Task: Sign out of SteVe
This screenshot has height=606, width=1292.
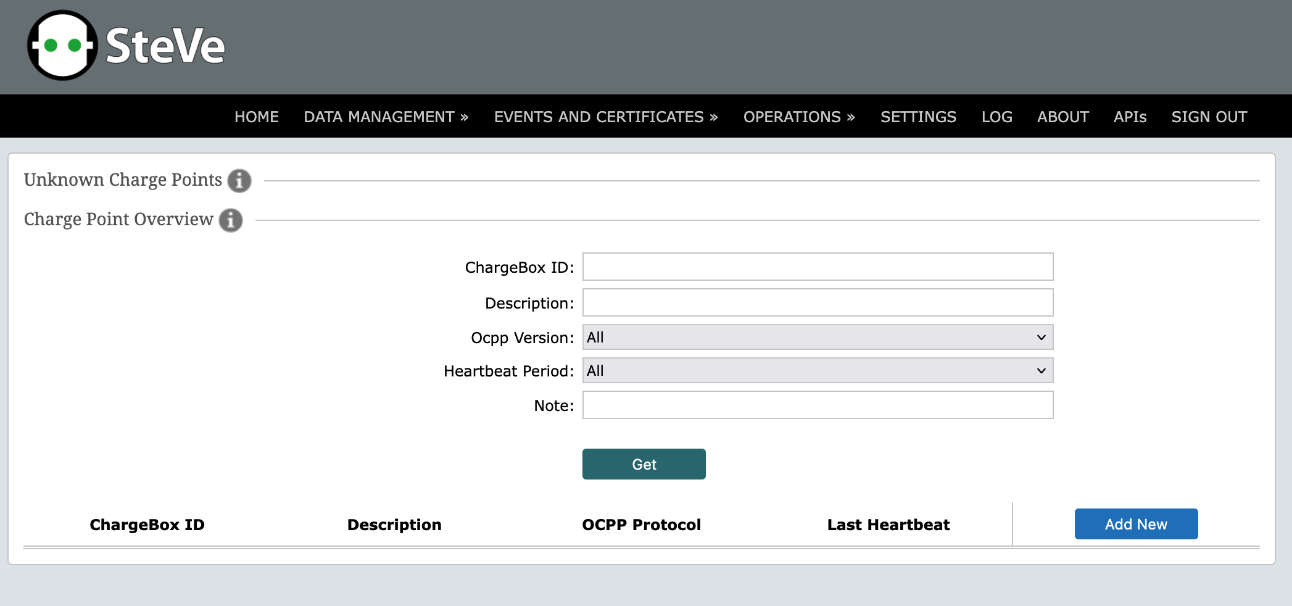Action: [x=1209, y=117]
